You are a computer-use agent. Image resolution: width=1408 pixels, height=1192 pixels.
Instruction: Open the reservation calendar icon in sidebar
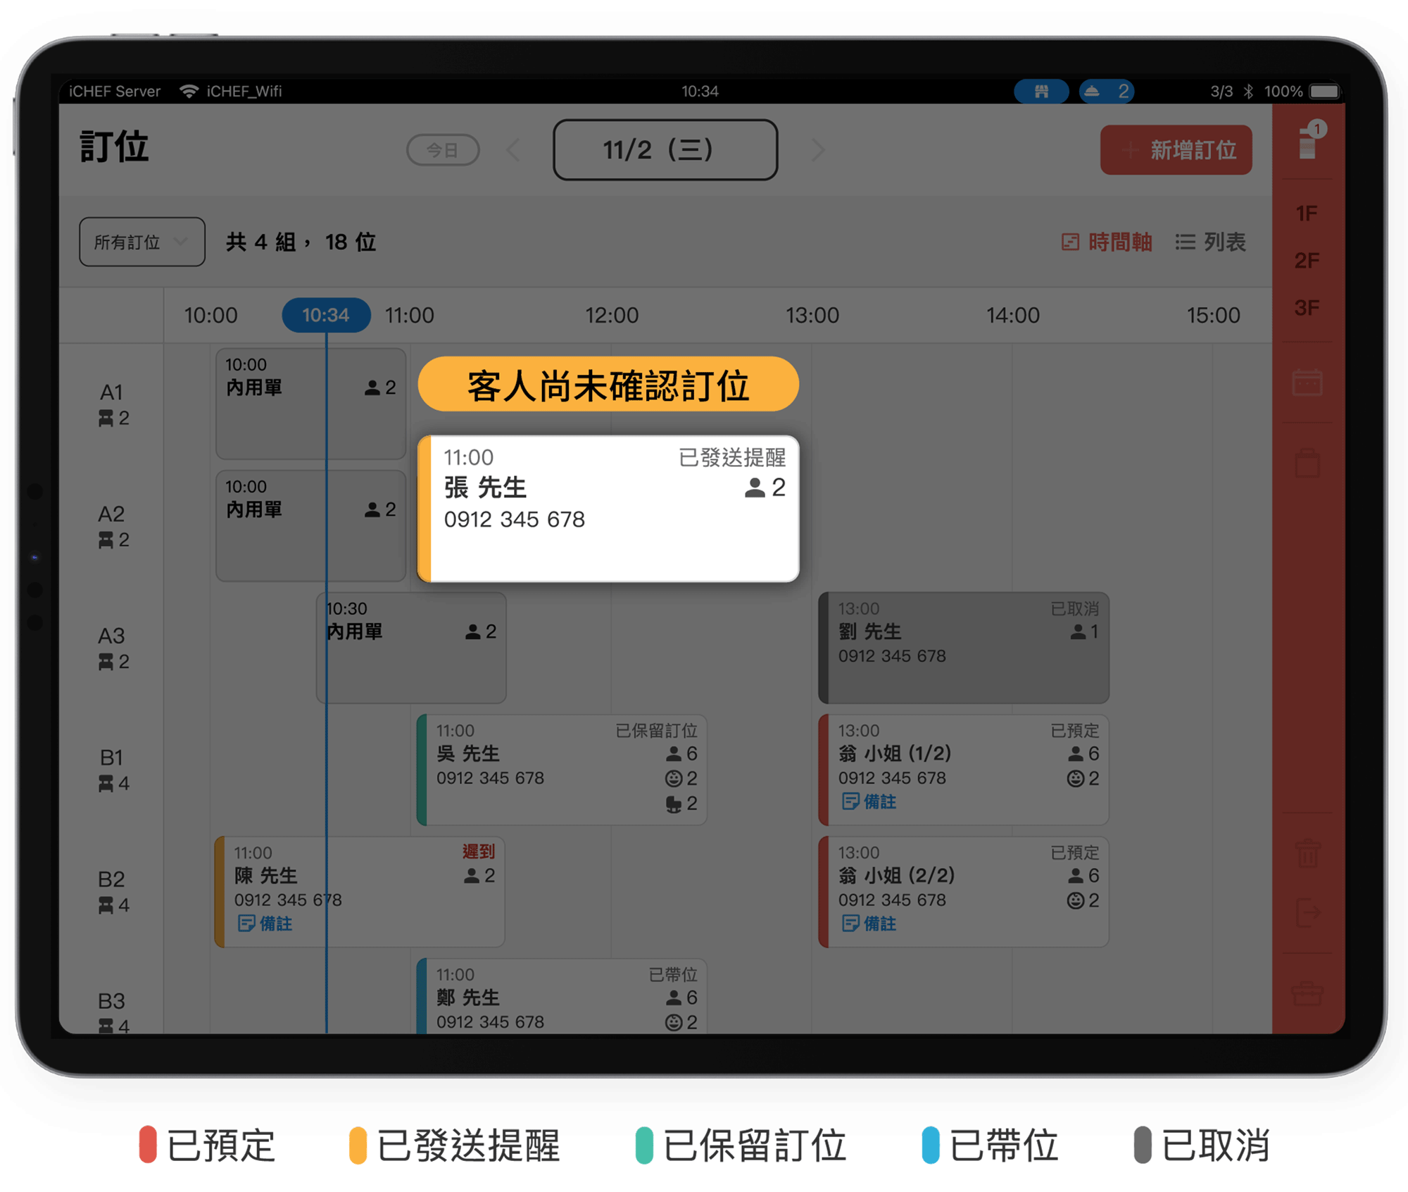(x=1307, y=383)
